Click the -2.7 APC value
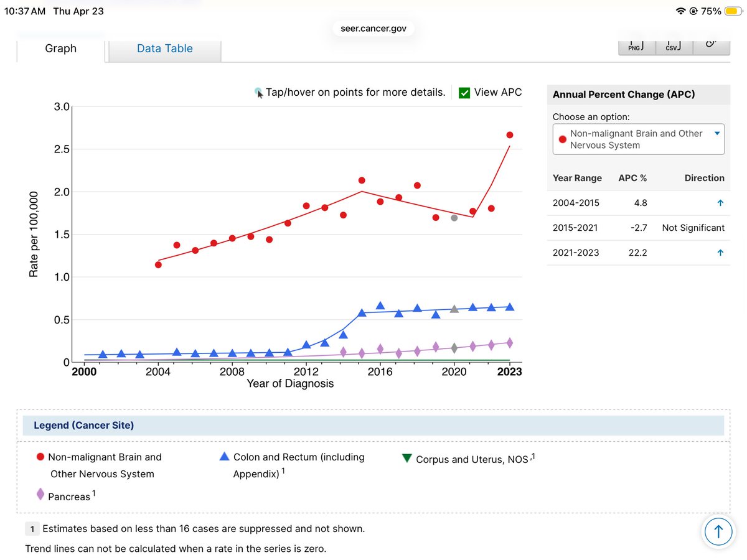 [x=639, y=228]
